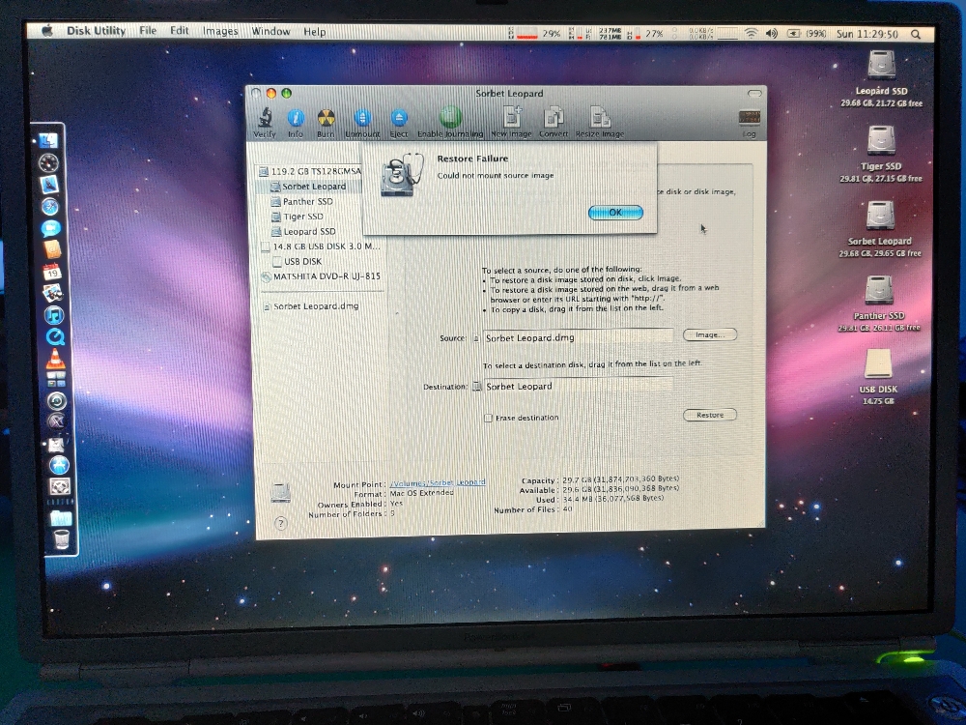
Task: Select the Leopard SSD desktop drive icon
Action: tap(882, 64)
